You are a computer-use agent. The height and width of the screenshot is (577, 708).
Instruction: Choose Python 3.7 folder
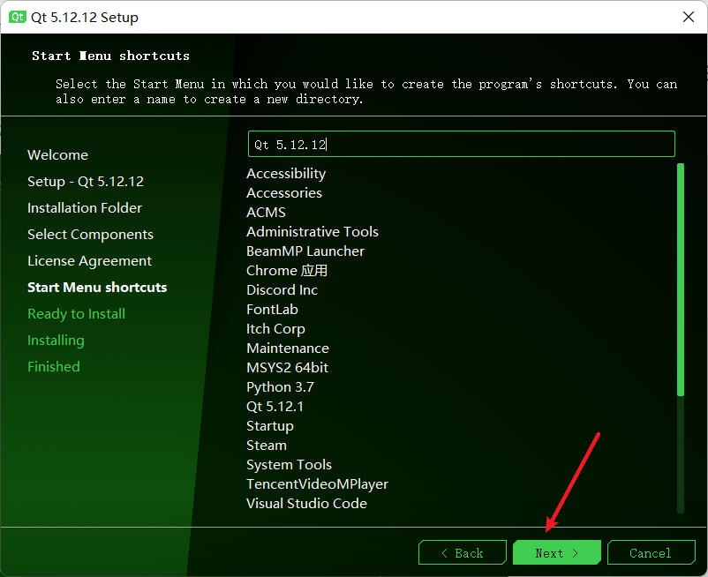click(280, 387)
